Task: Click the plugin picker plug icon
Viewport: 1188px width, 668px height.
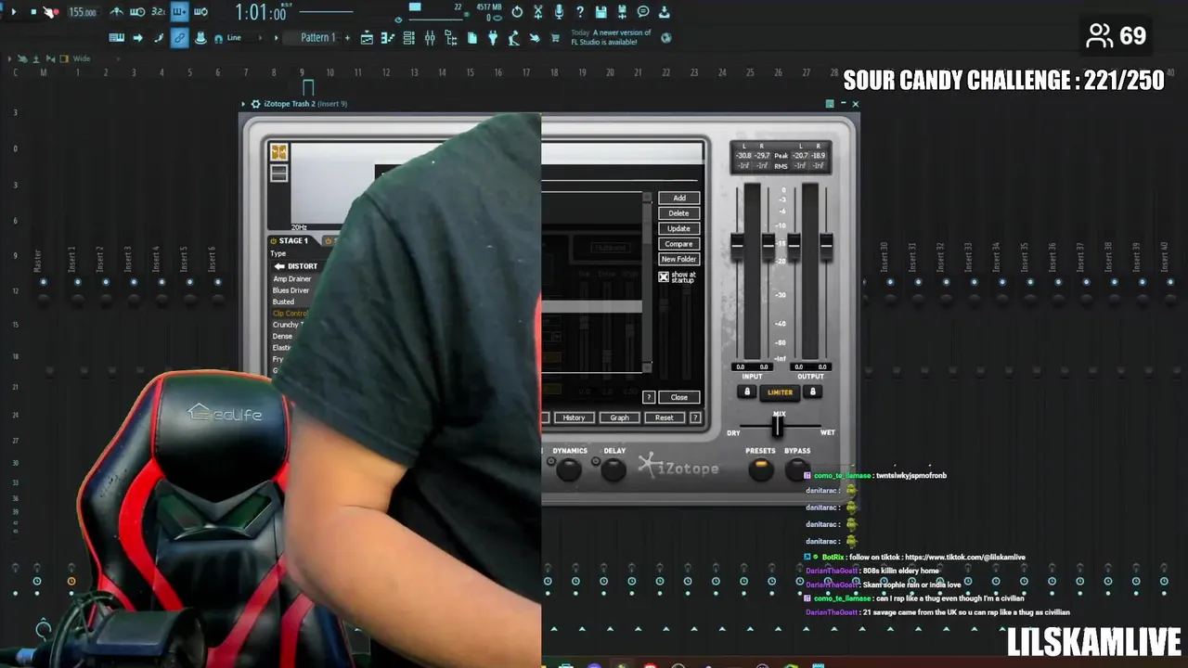Action: [x=493, y=38]
